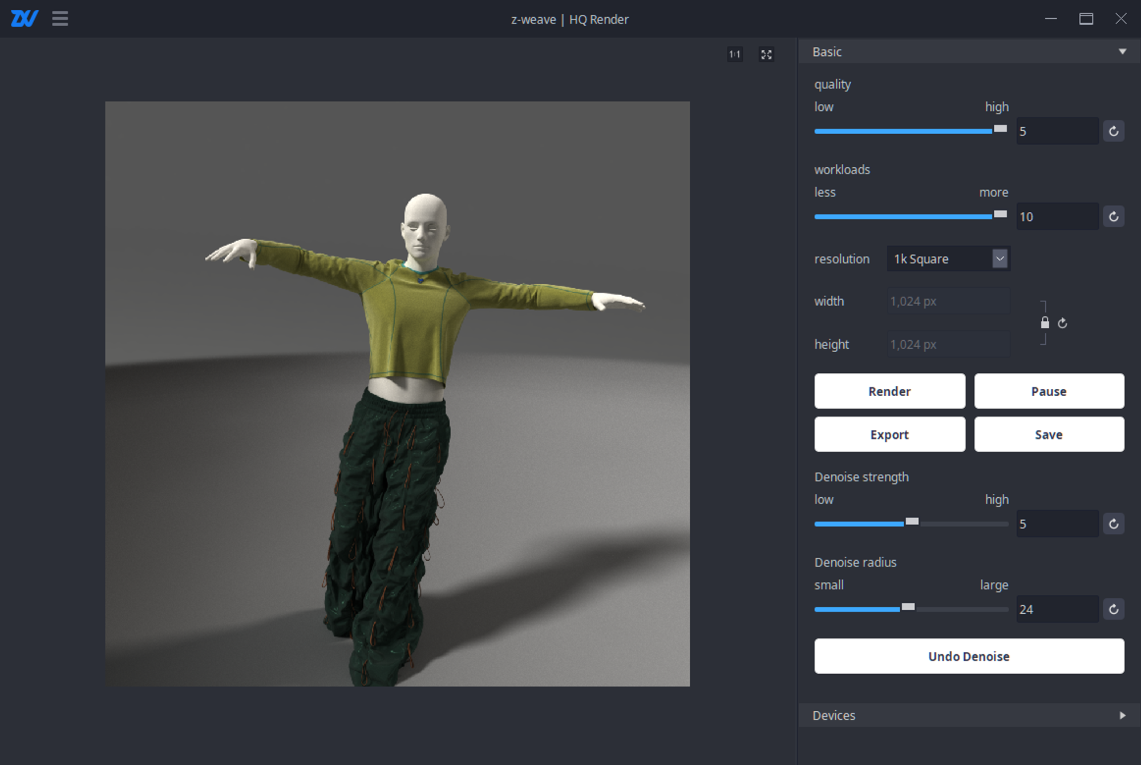Reset the Denoise strength value
The height and width of the screenshot is (765, 1141).
tap(1113, 524)
